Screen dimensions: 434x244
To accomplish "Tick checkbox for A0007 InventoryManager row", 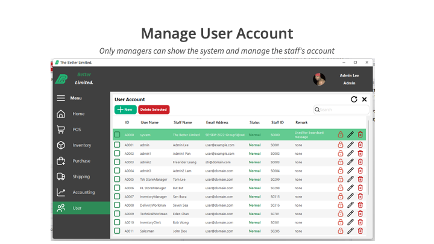I will coord(117,196).
